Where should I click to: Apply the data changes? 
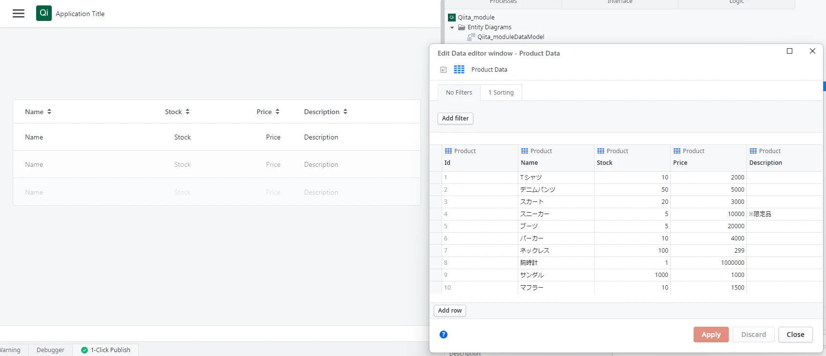[x=711, y=335]
